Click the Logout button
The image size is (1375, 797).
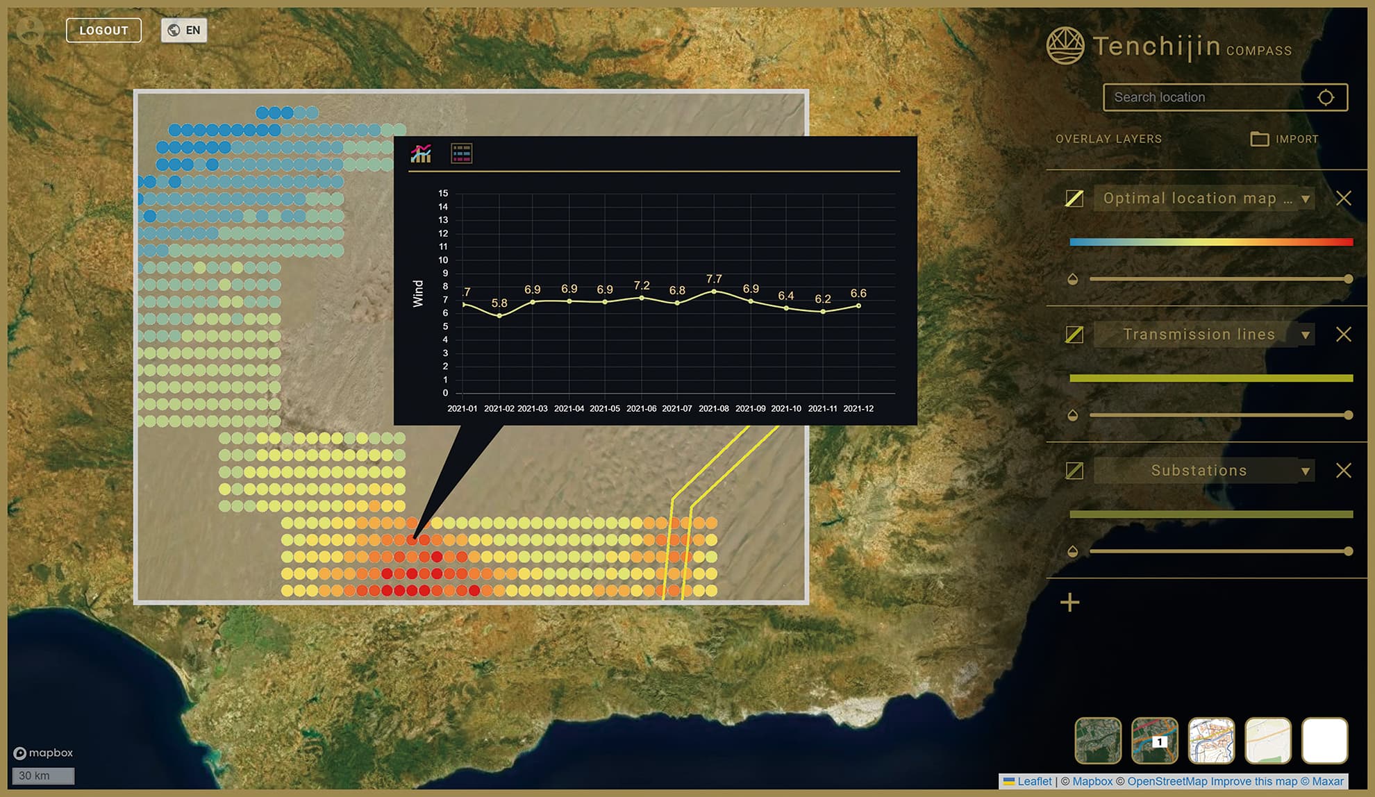coord(103,31)
